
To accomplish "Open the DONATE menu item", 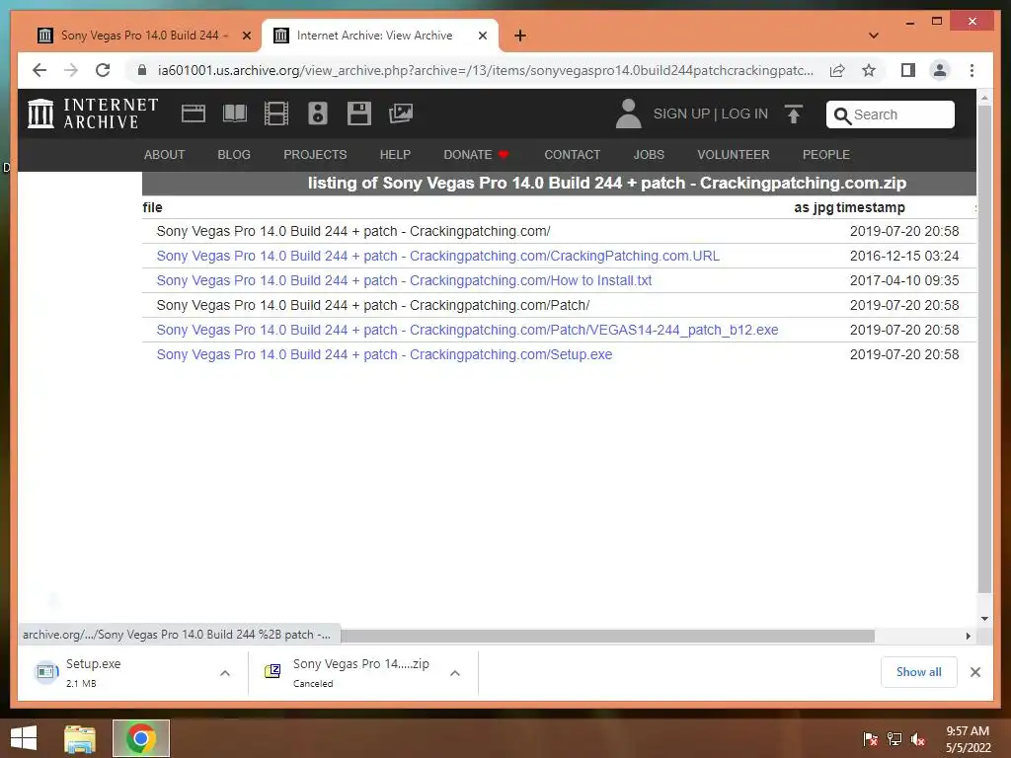I will point(476,155).
